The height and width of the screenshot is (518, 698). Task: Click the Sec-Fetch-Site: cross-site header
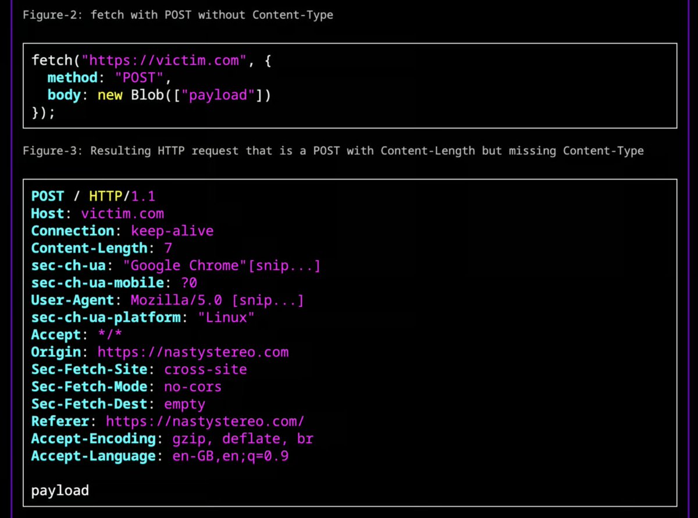139,369
